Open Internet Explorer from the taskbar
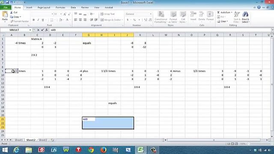Screen dimensions: 274x154 (16, 150)
